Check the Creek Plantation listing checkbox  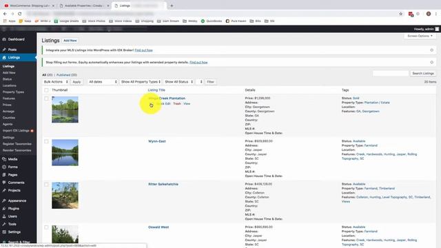[46, 99]
